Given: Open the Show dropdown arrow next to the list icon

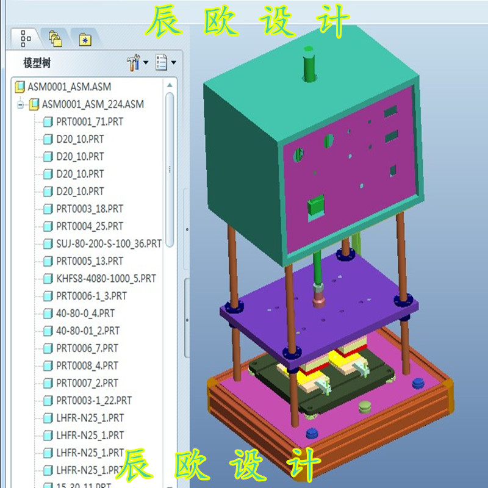Looking at the screenshot, I should pos(174,62).
